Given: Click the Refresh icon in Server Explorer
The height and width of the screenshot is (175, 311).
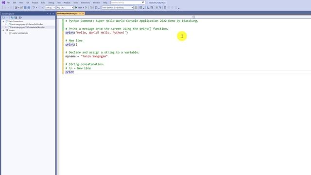Looking at the screenshot, I should point(3,17).
